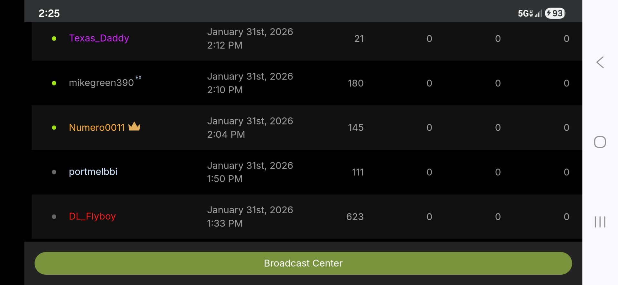The image size is (618, 285).
Task: Click gray offline dot beside DL_Flyboy
Action: (54, 217)
